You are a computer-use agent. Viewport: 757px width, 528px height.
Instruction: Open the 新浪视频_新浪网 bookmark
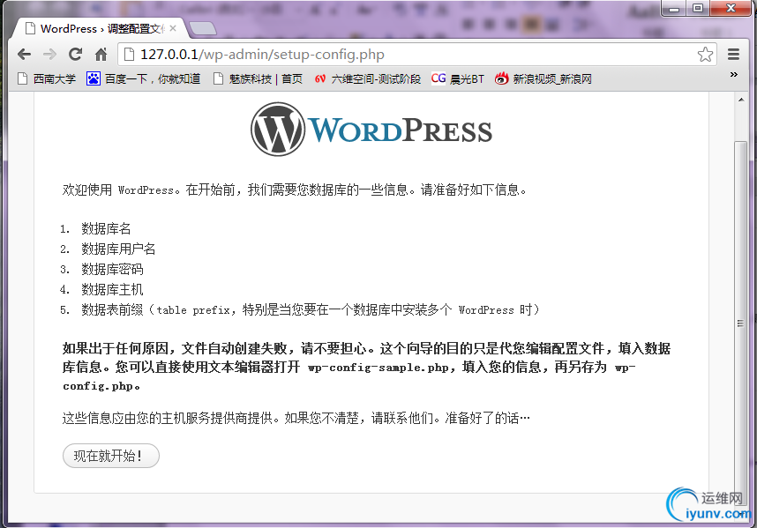(x=543, y=78)
